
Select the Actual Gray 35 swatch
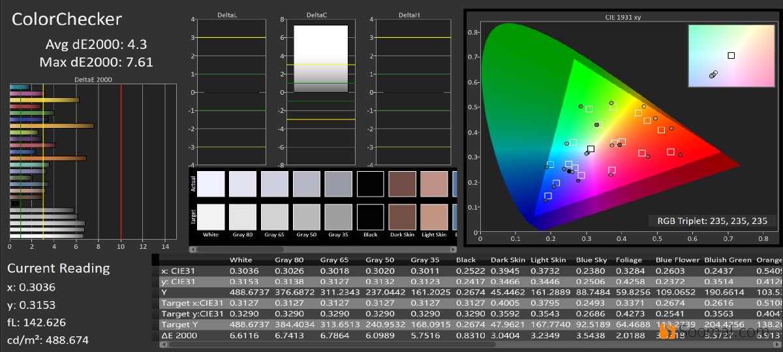(x=338, y=184)
